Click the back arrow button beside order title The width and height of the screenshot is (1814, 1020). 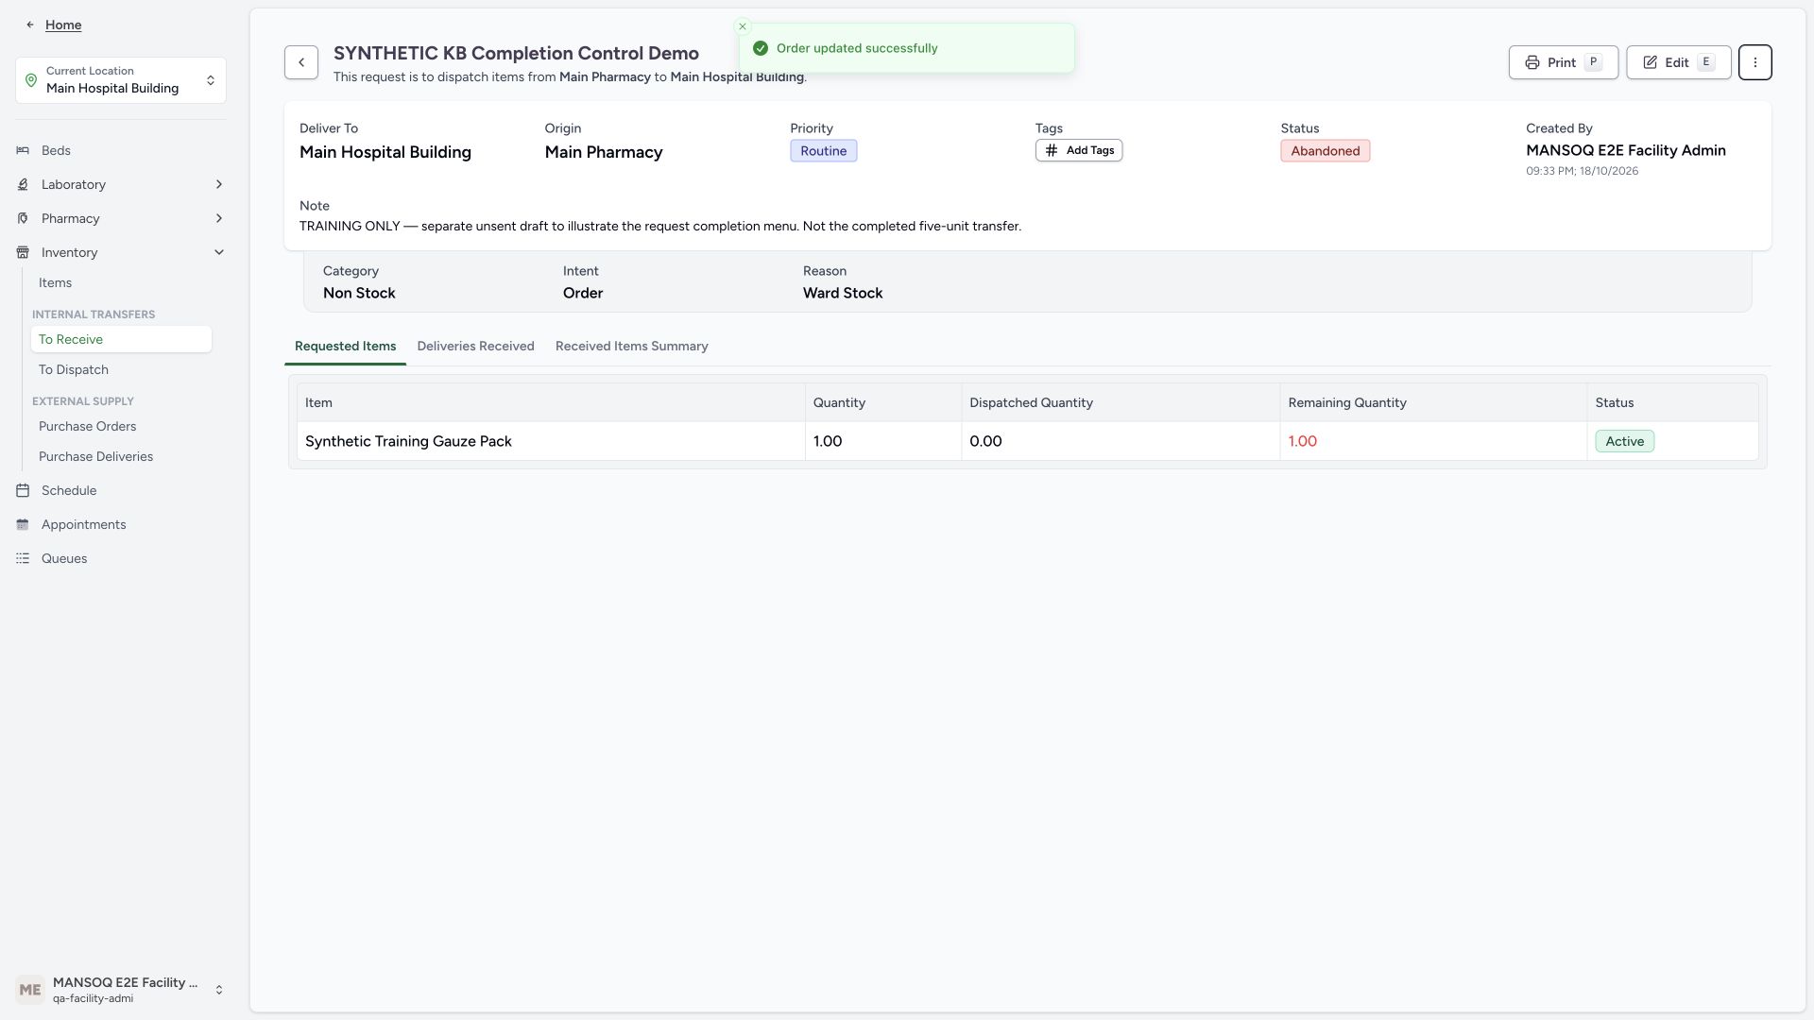[x=301, y=62]
